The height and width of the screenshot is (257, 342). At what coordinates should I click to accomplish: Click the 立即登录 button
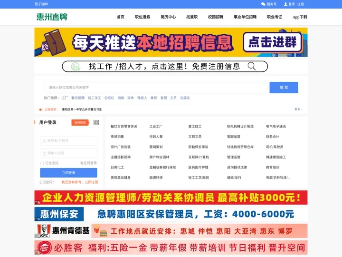[x=68, y=173]
